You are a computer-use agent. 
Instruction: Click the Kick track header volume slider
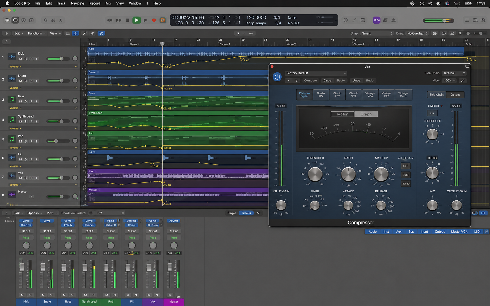click(58, 59)
